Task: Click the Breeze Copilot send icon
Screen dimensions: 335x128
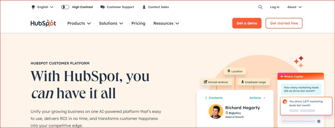Action: tap(319, 121)
